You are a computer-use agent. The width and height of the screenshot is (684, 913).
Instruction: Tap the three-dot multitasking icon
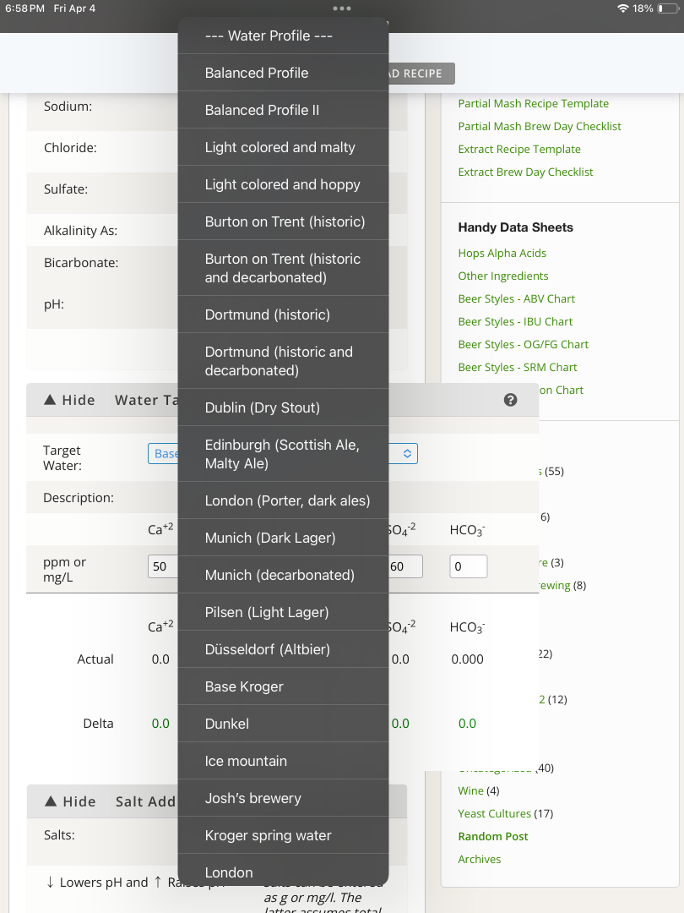tap(342, 8)
